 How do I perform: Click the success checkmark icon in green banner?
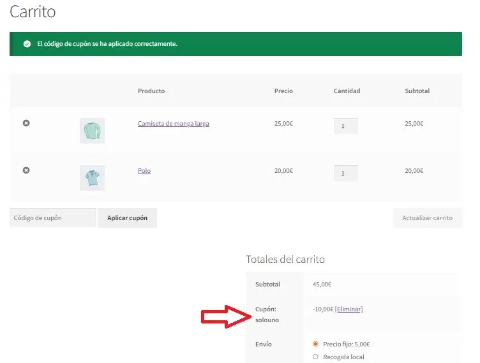(27, 44)
